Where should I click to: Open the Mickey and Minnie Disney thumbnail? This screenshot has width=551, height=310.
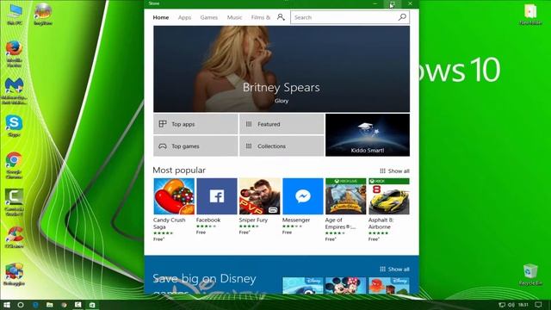(x=345, y=285)
